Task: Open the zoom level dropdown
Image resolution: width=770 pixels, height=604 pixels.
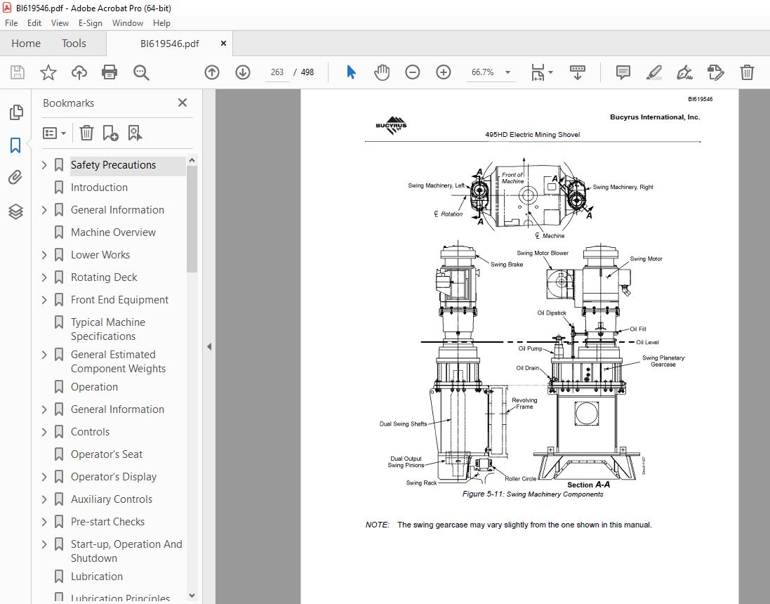Action: click(507, 72)
